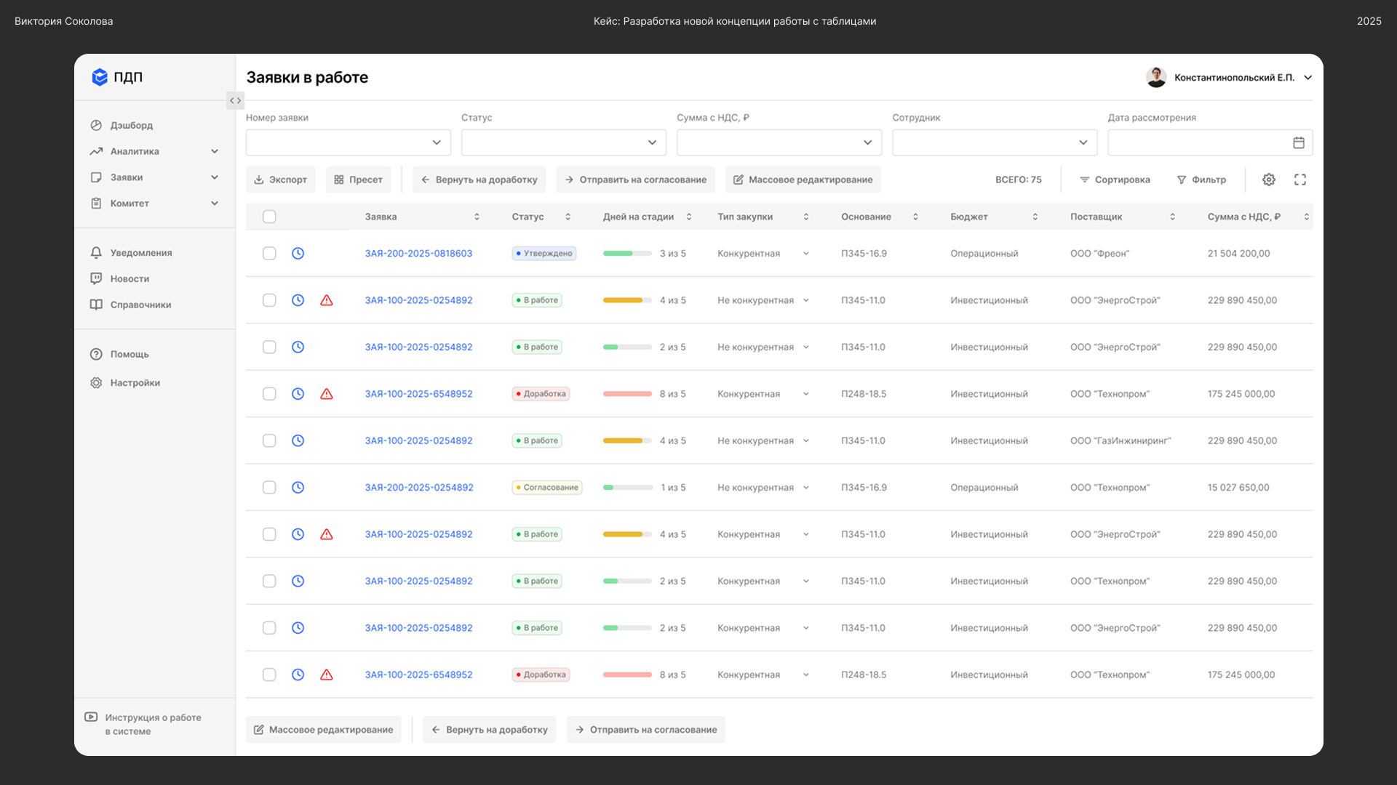Click the progress bar of the Утверждено row

(626, 254)
